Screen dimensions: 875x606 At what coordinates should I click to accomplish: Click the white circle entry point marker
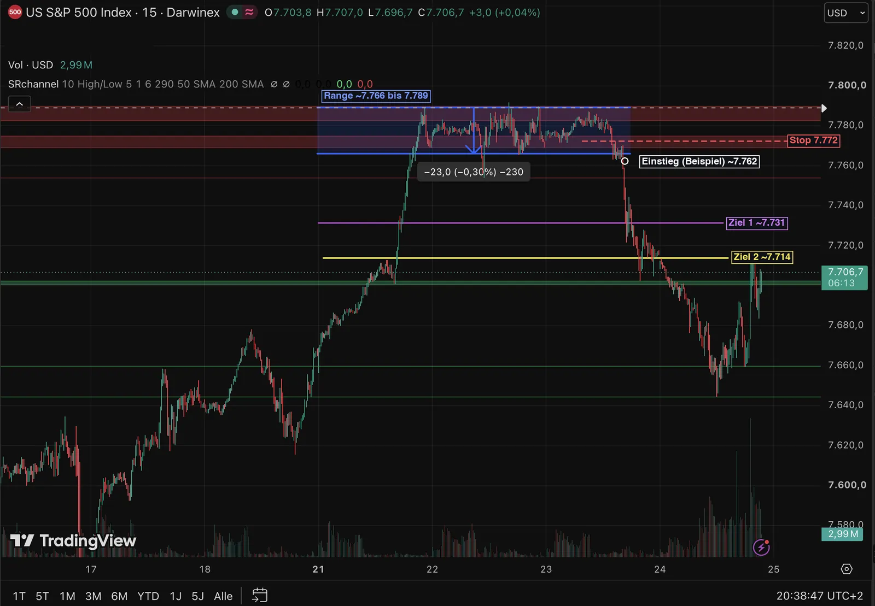pos(625,161)
